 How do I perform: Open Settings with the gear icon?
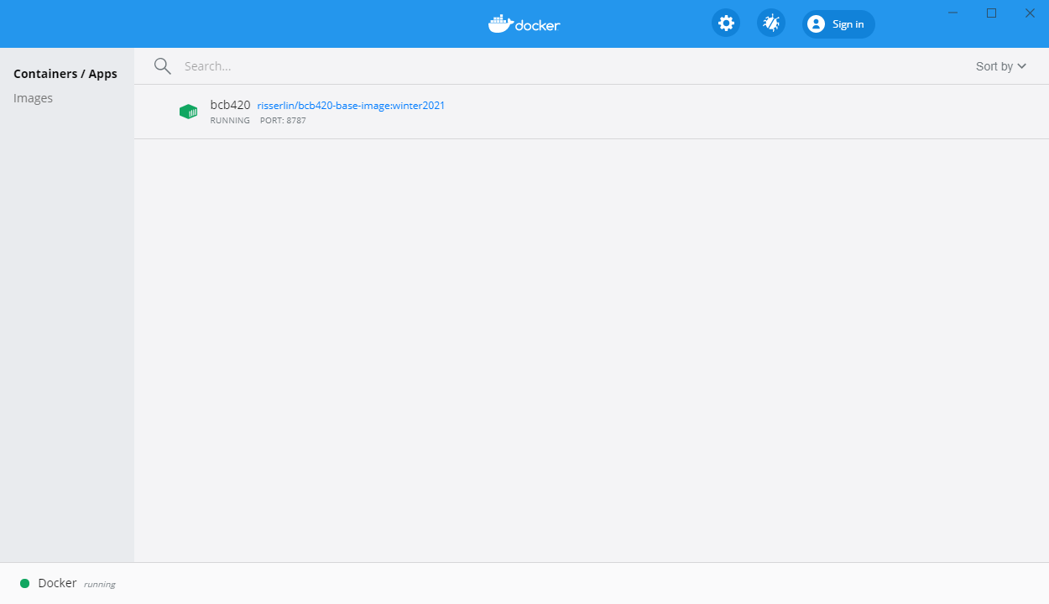pos(726,23)
